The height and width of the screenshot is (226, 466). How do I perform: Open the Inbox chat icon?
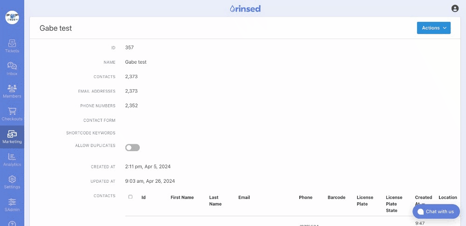pyautogui.click(x=12, y=66)
